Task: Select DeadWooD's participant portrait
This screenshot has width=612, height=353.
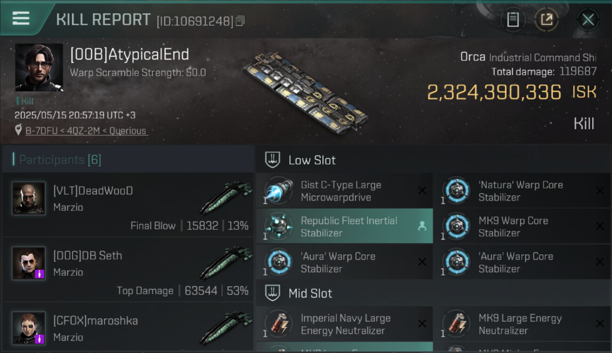Action: pyautogui.click(x=29, y=198)
